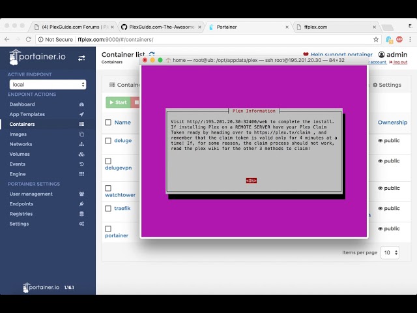Check the delugevpn container checkbox
The width and height of the screenshot is (417, 313).
point(108,161)
